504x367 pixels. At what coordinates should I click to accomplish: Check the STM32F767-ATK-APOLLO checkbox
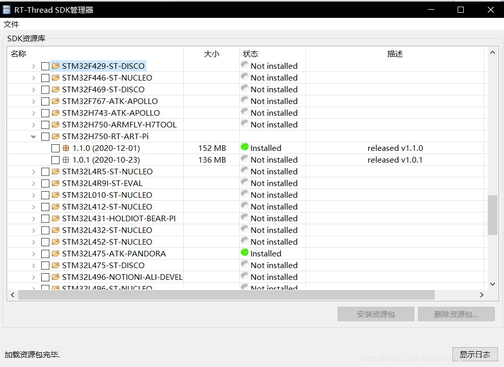(45, 101)
